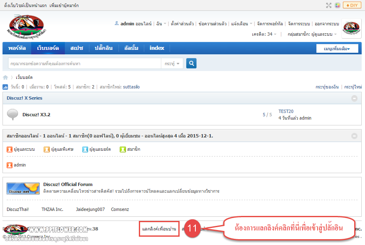Viewport: 365px width, 245px height.
Task: Click the search text input field
Action: 85,64
